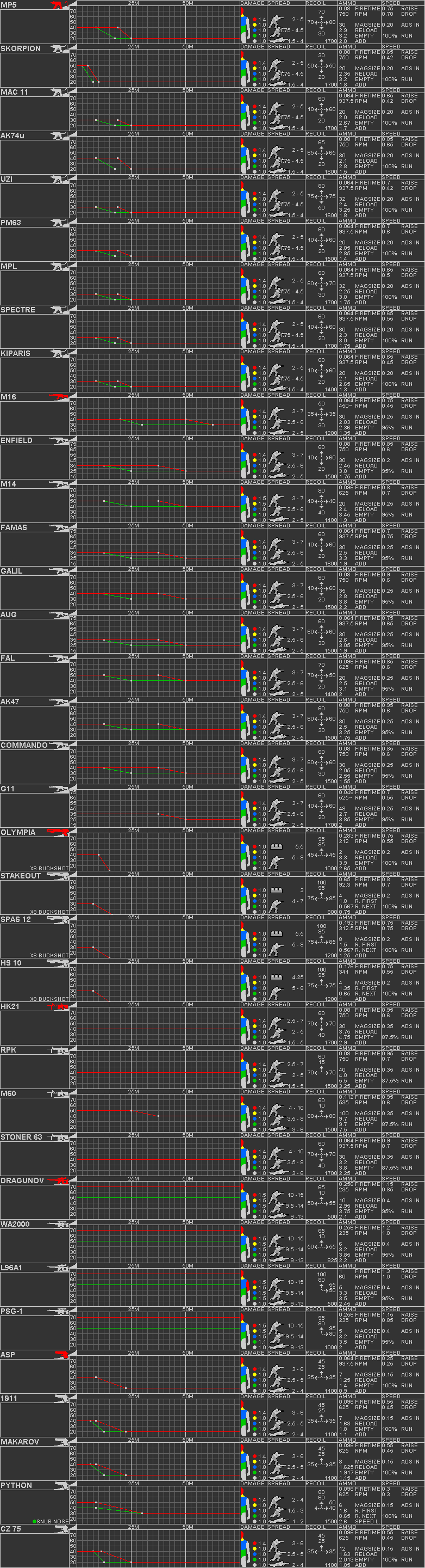
Task: Click the RECOIL header above Skorpion row
Action: [x=316, y=46]
